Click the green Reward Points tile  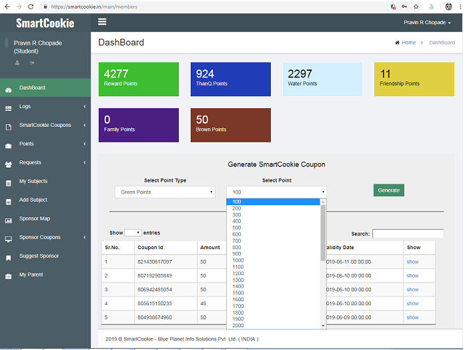(x=138, y=79)
